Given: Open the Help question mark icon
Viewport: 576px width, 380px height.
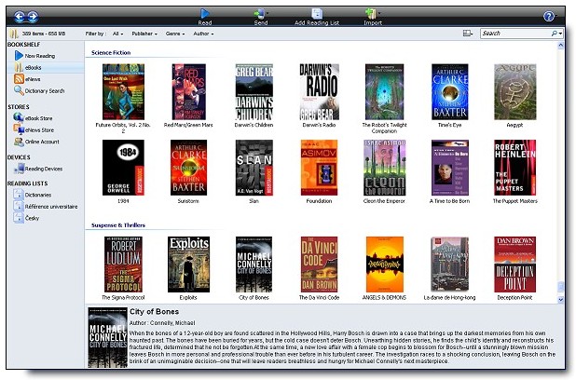Looking at the screenshot, I should 548,16.
